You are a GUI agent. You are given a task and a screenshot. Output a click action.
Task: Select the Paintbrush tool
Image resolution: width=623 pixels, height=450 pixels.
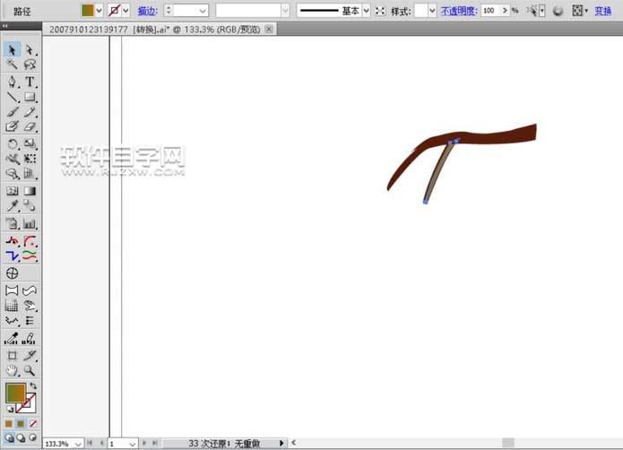pyautogui.click(x=13, y=112)
